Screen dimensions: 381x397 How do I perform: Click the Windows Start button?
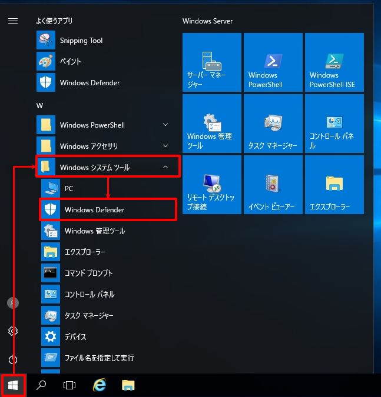tap(13, 385)
